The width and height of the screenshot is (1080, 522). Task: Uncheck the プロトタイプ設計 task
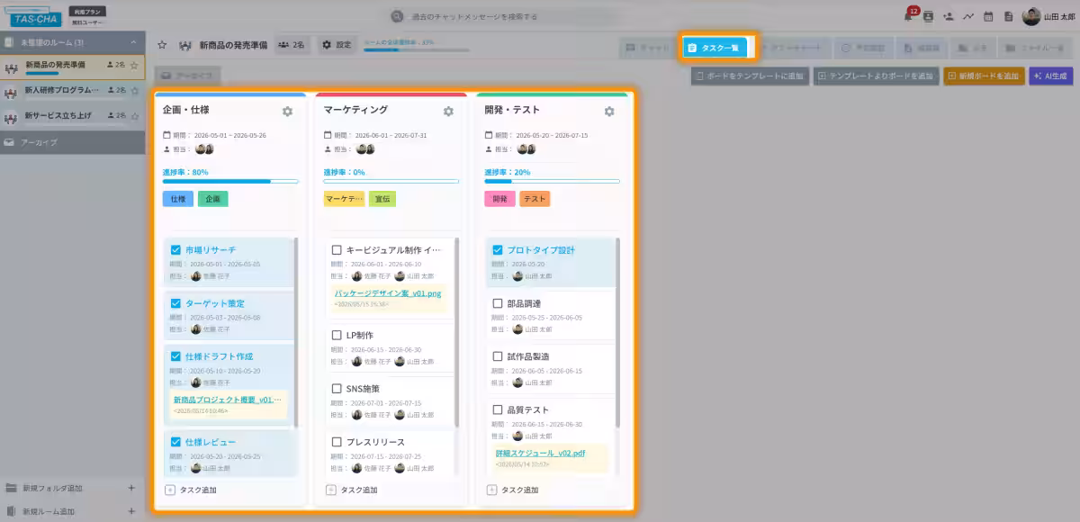coord(498,249)
